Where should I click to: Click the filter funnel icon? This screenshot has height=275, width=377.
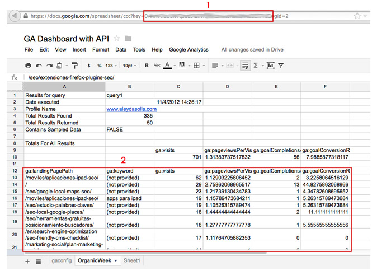pyautogui.click(x=281, y=66)
